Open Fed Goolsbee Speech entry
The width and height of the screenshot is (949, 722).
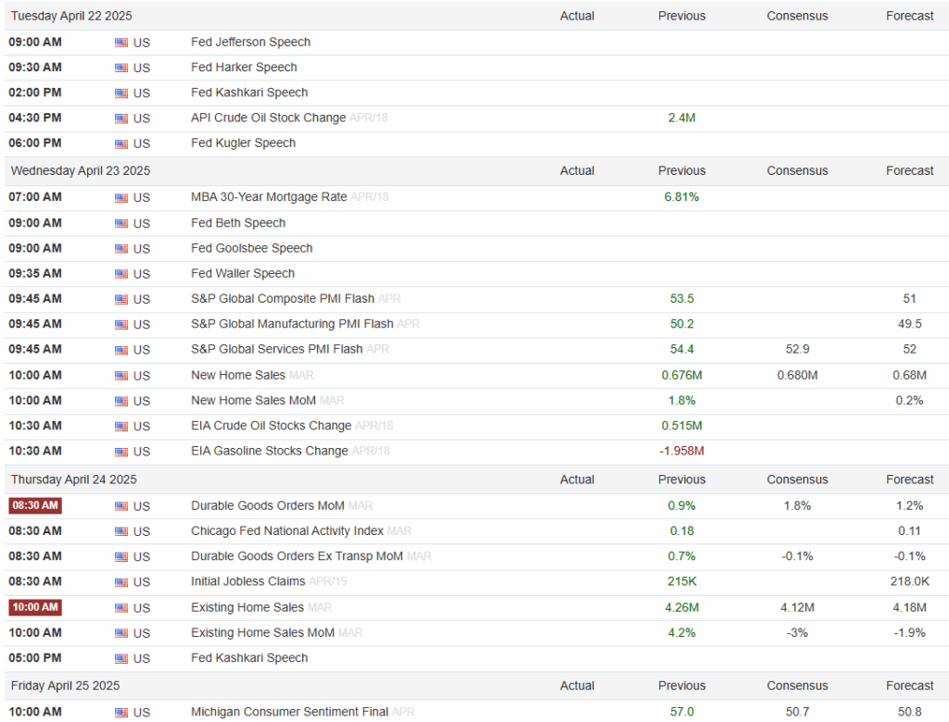(x=252, y=248)
